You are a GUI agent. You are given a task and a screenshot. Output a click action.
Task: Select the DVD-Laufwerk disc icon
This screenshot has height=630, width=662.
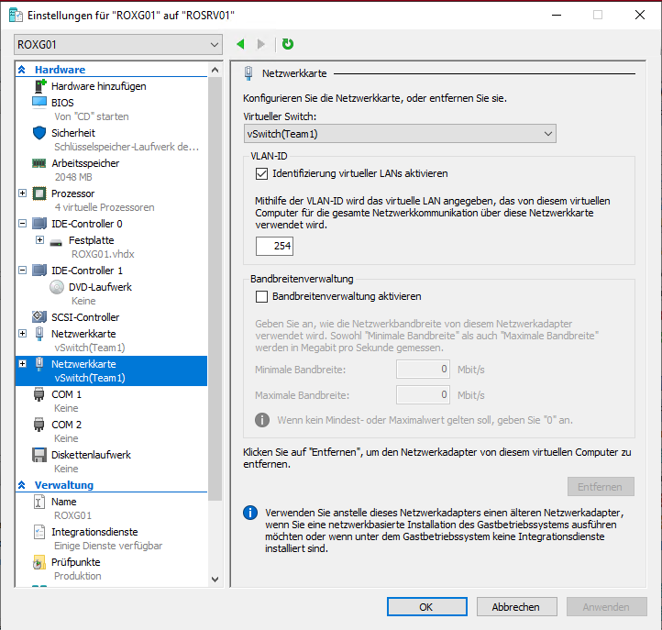coord(57,287)
